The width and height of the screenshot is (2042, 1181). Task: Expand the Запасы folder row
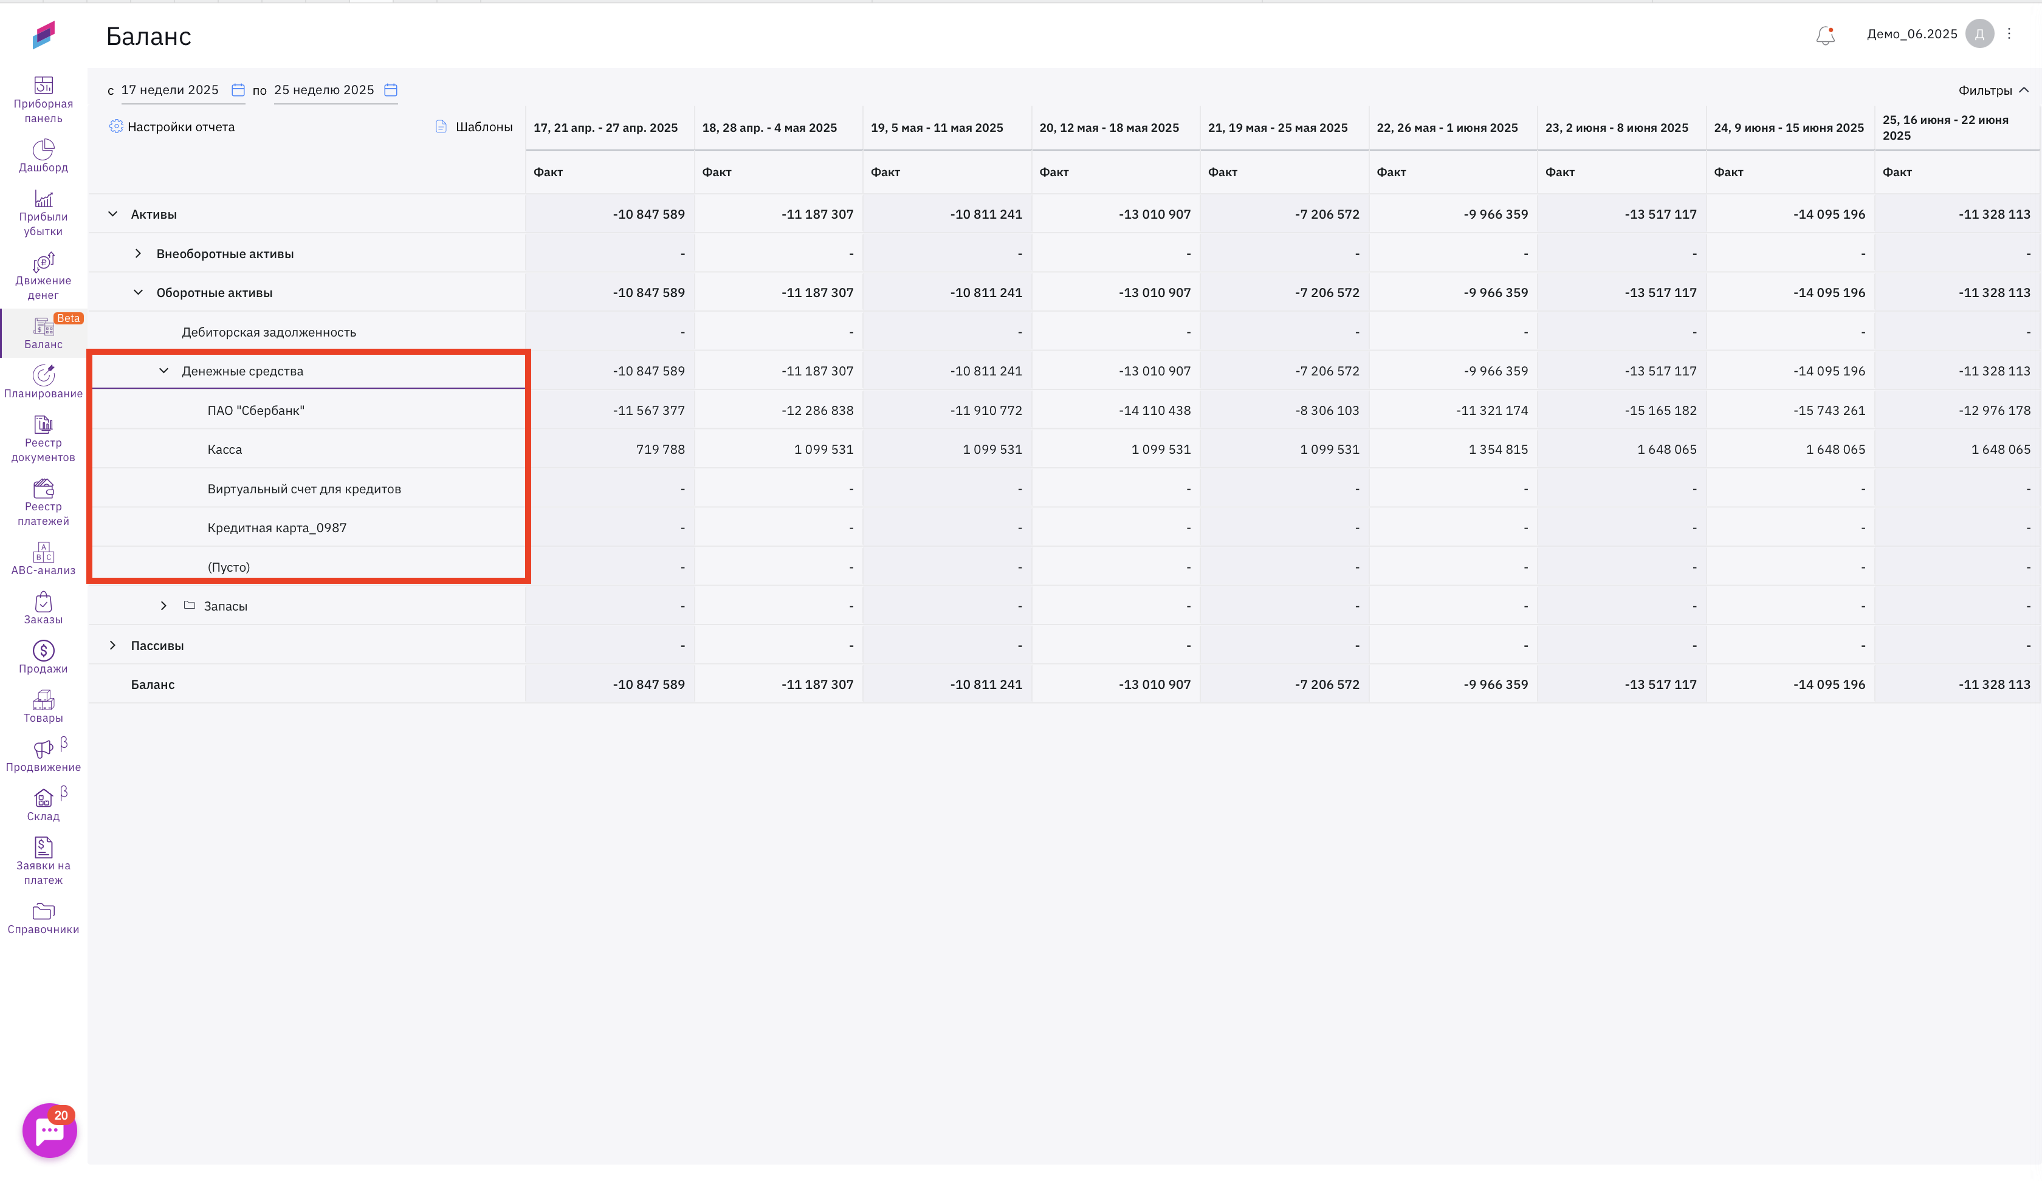(163, 606)
